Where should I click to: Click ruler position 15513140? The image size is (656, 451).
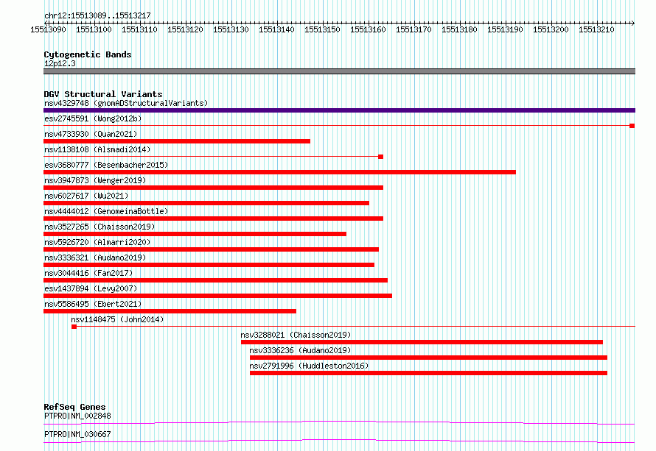[276, 29]
